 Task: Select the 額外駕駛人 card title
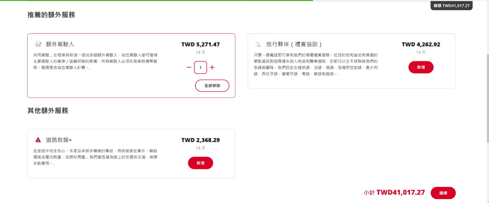click(x=60, y=44)
